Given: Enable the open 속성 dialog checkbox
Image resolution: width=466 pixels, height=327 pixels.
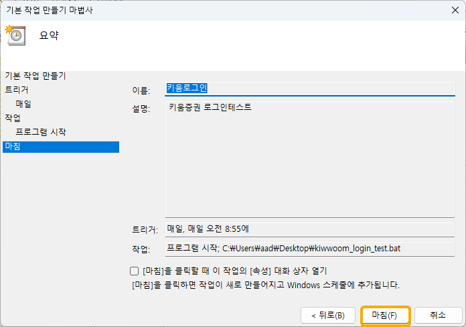Looking at the screenshot, I should coord(134,271).
